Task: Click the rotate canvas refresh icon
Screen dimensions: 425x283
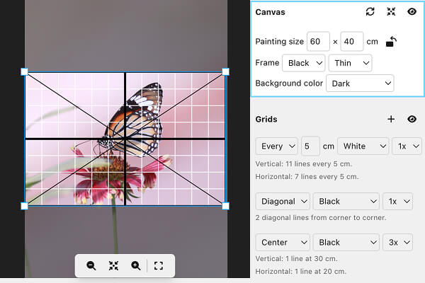Action: click(370, 12)
